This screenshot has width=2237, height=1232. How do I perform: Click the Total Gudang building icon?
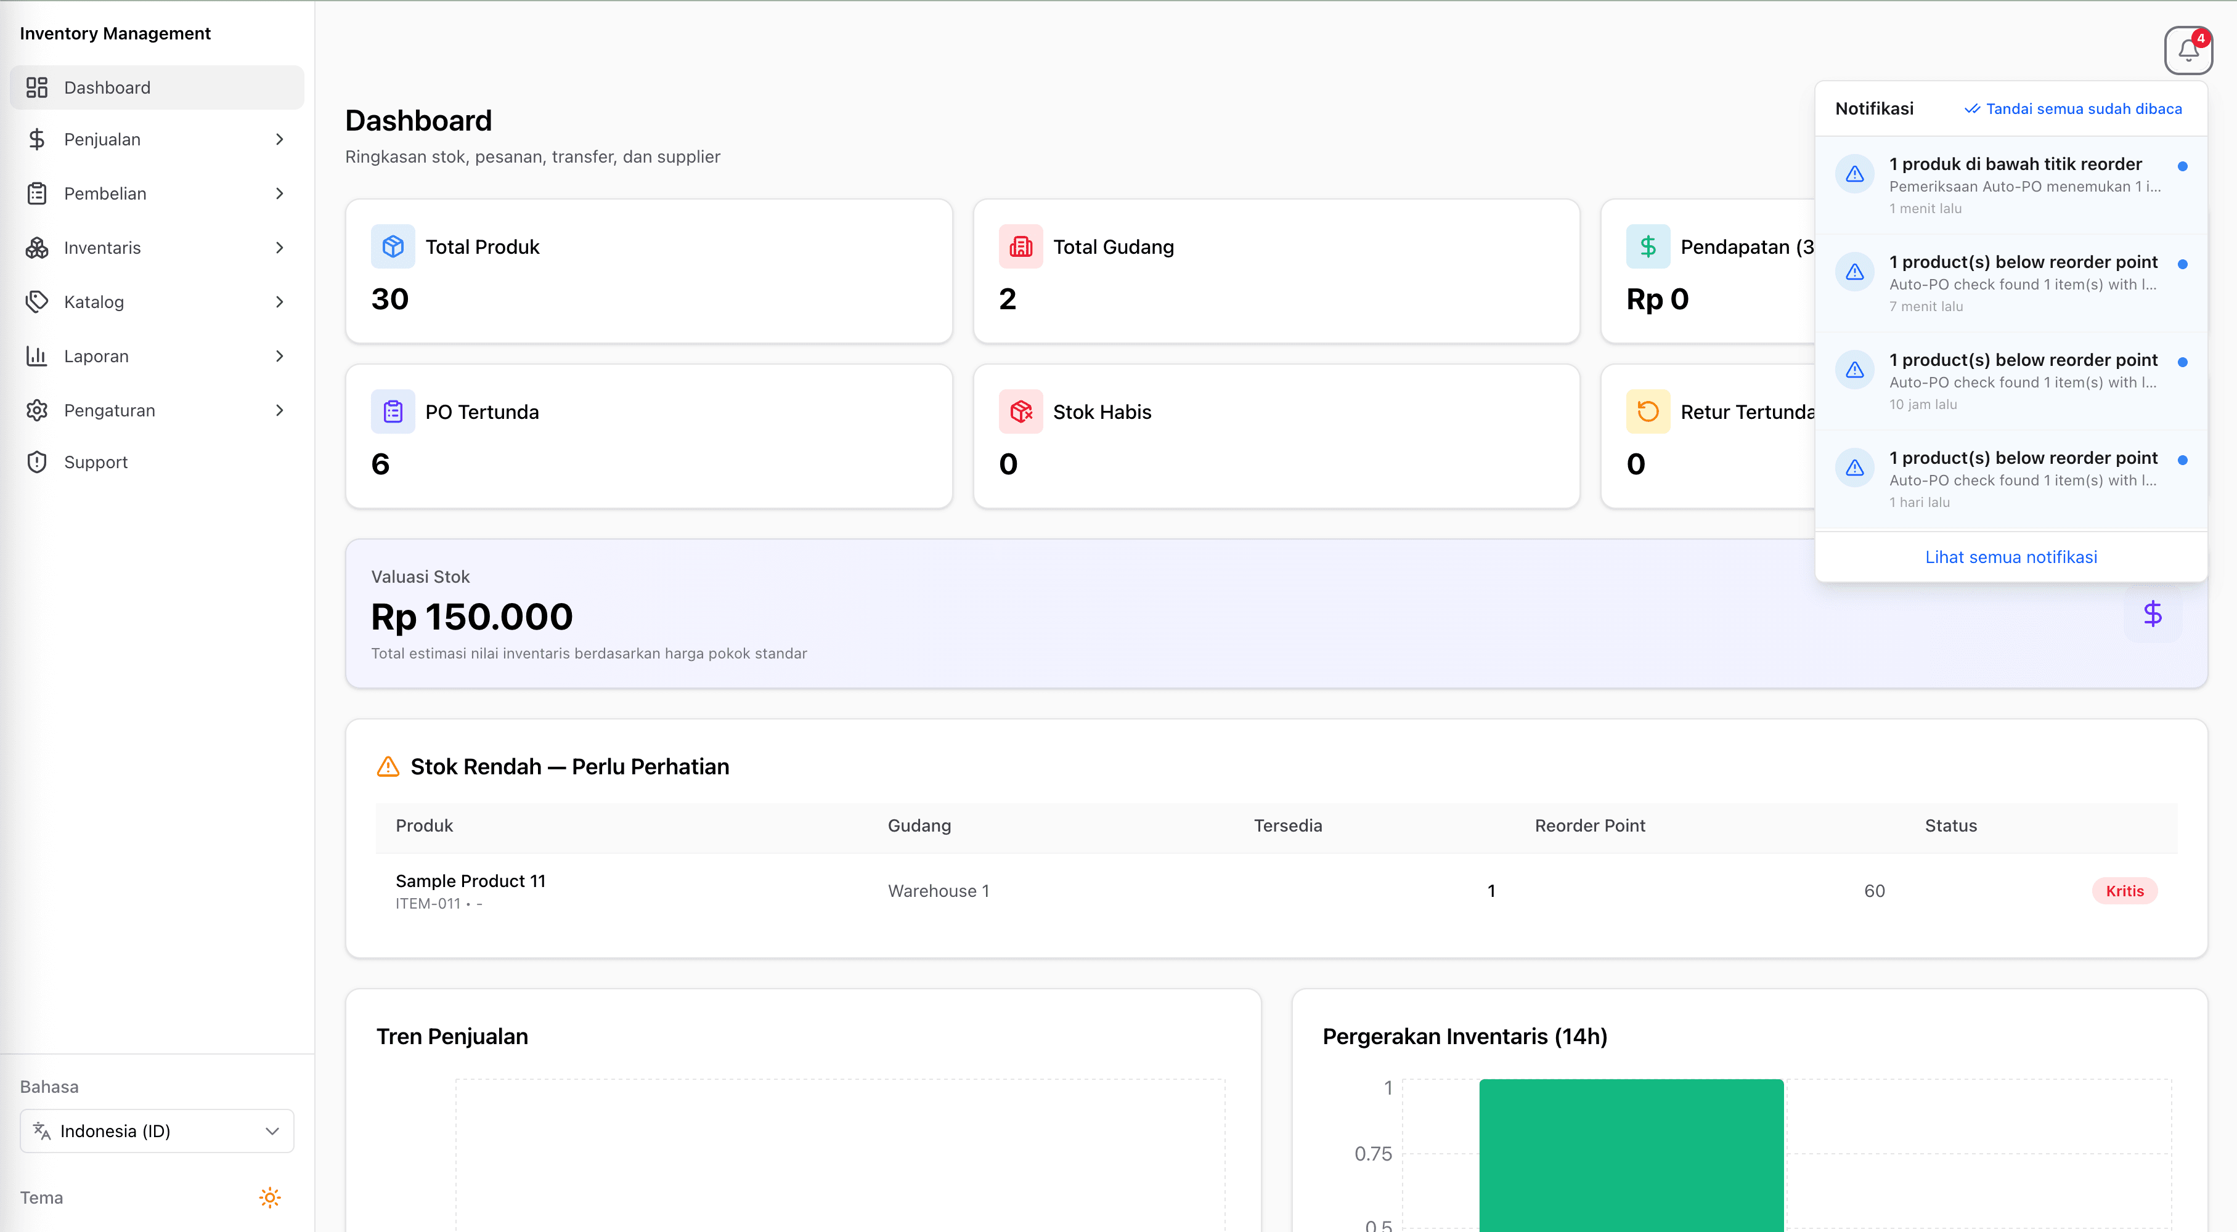pyautogui.click(x=1021, y=246)
